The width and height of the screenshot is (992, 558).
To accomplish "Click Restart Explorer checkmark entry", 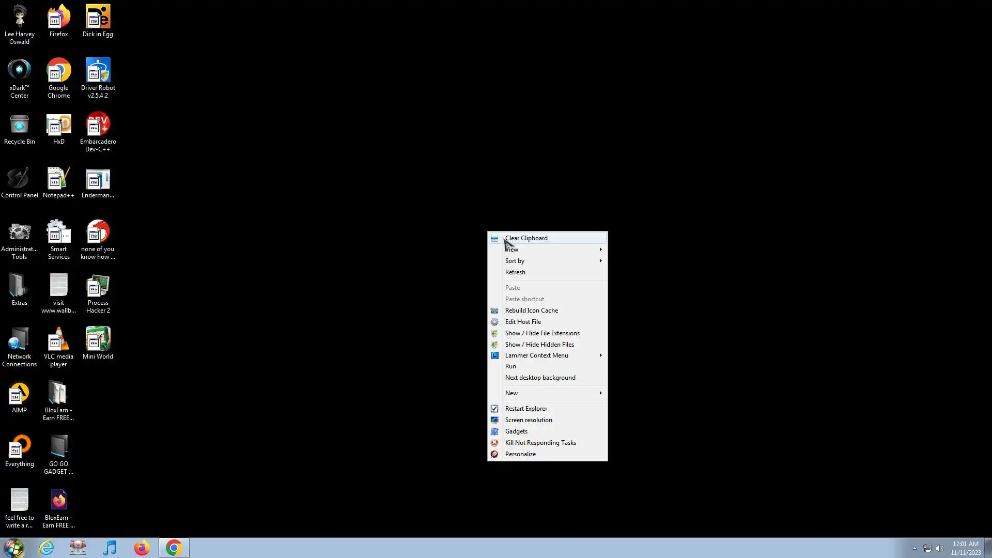I will [x=526, y=409].
